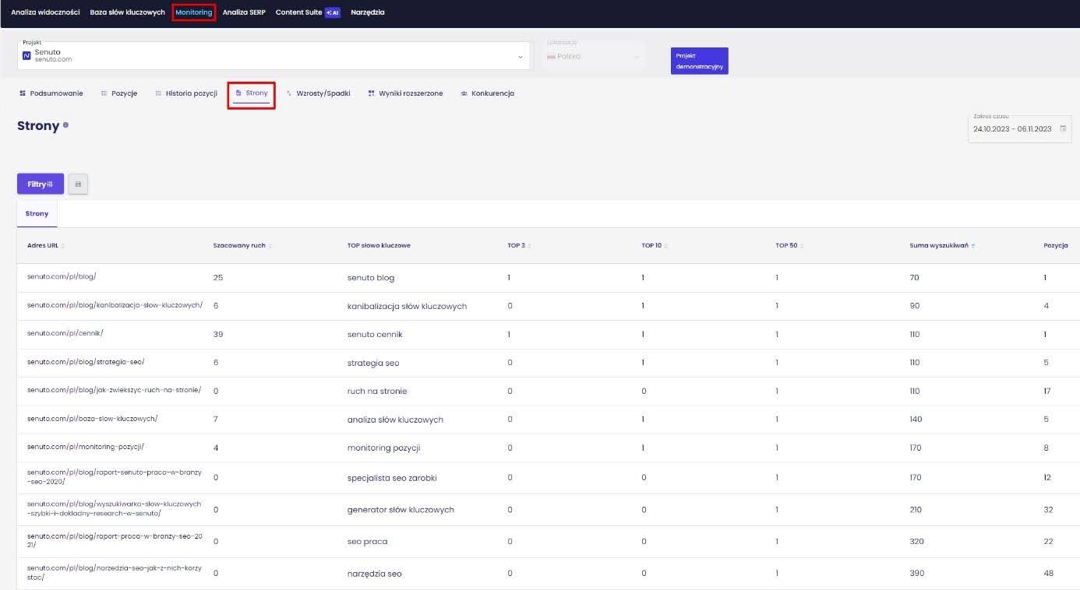Open Analiza SERP menu

tap(244, 12)
